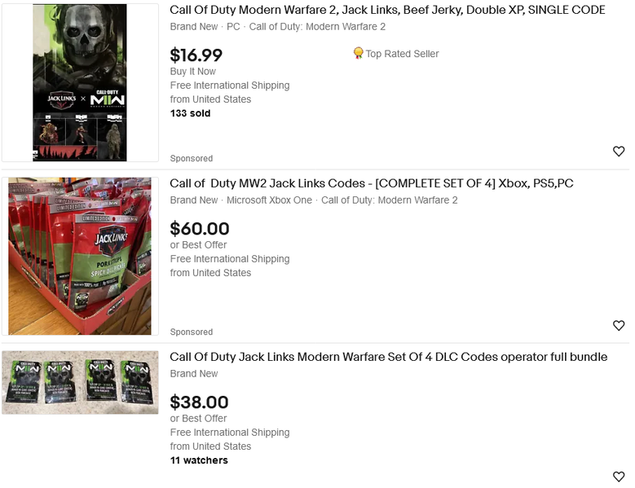Open the skull mask product thumbnail
Image resolution: width=635 pixels, height=488 pixels.
[x=80, y=82]
